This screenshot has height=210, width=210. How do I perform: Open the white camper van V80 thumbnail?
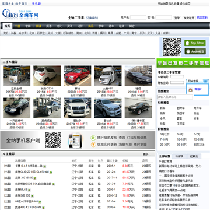(x=108, y=76)
